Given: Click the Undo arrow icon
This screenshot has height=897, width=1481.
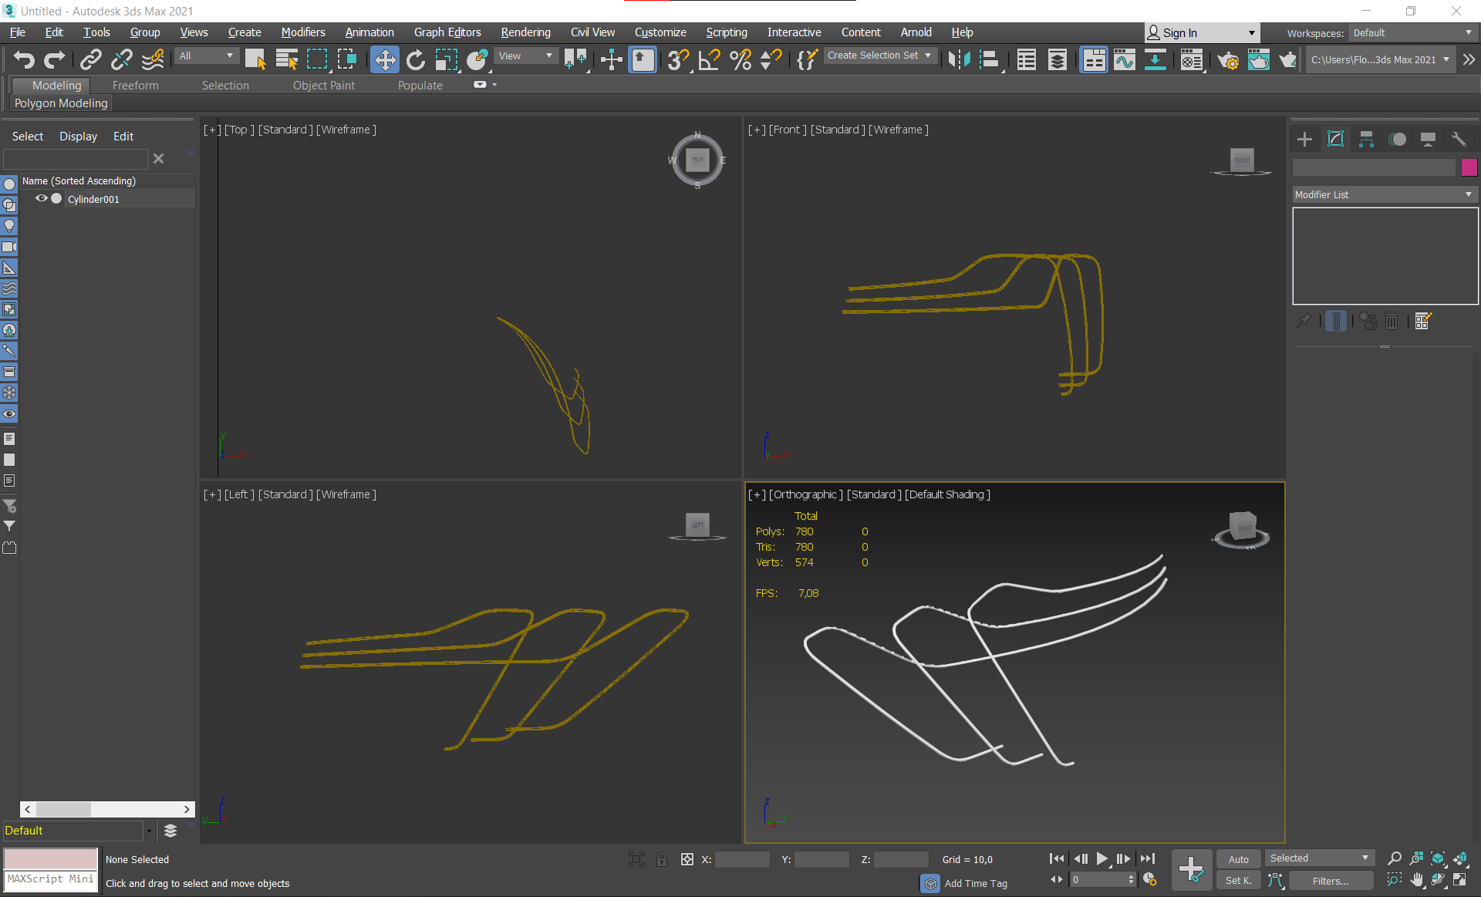Looking at the screenshot, I should (24, 59).
